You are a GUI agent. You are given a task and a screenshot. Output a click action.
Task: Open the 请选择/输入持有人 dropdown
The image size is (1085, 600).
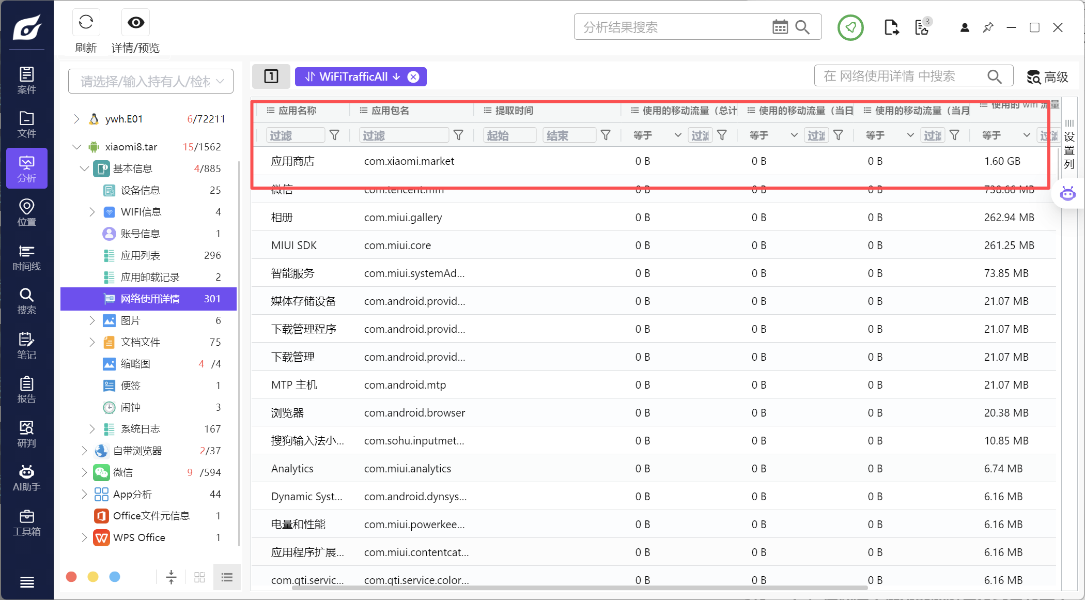151,81
